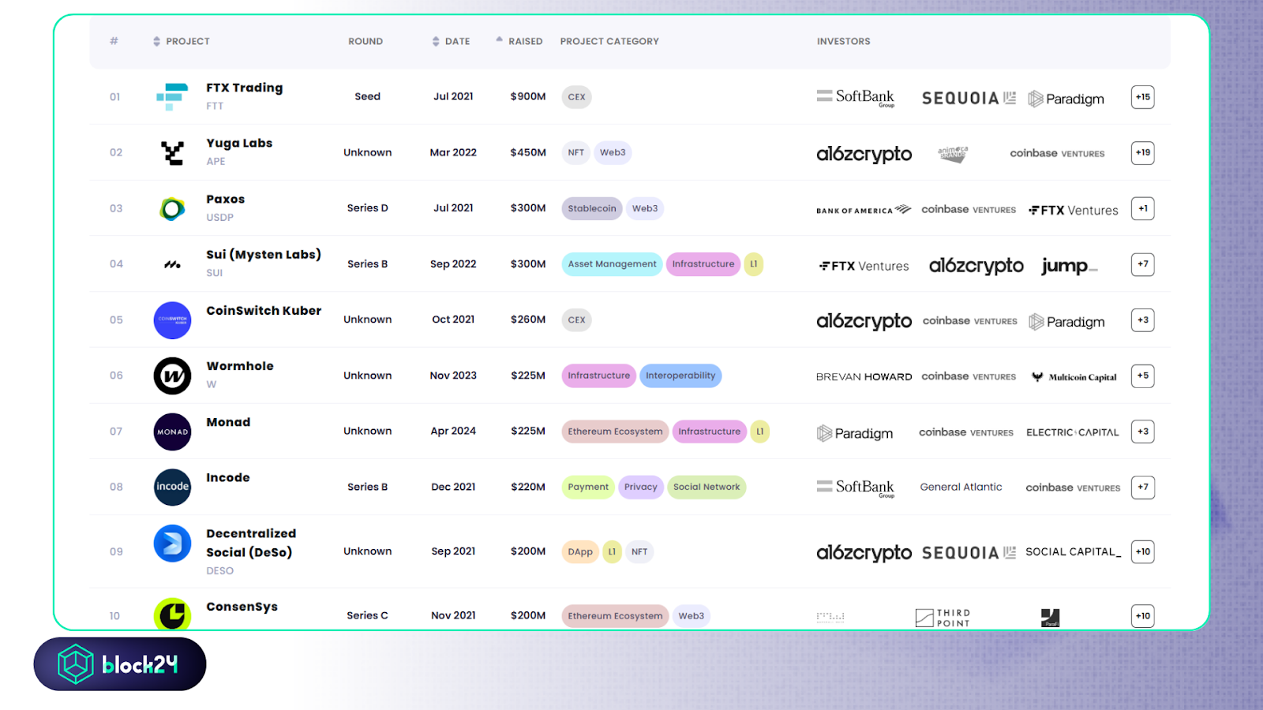Click the ROUND column header
Image resolution: width=1263 pixels, height=710 pixels.
365,41
